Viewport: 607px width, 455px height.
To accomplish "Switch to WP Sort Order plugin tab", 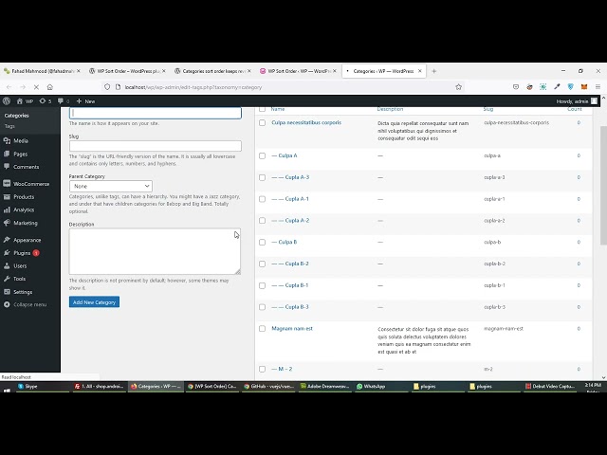I will [127, 71].
